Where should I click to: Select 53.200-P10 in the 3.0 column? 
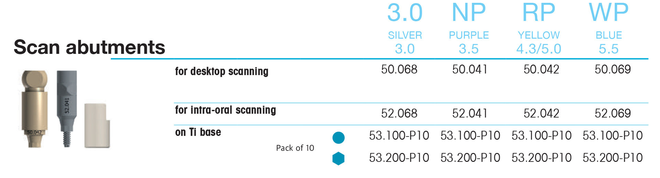click(399, 158)
